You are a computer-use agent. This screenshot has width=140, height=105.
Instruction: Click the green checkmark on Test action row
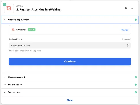[x=136, y=92]
